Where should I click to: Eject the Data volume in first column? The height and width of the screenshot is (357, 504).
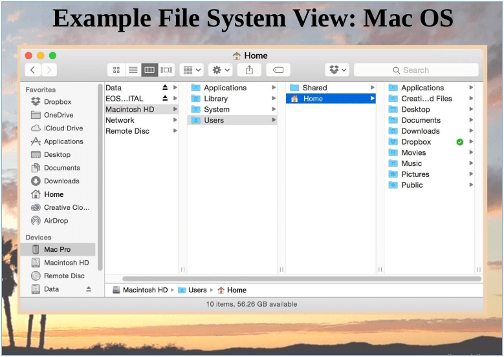point(165,88)
